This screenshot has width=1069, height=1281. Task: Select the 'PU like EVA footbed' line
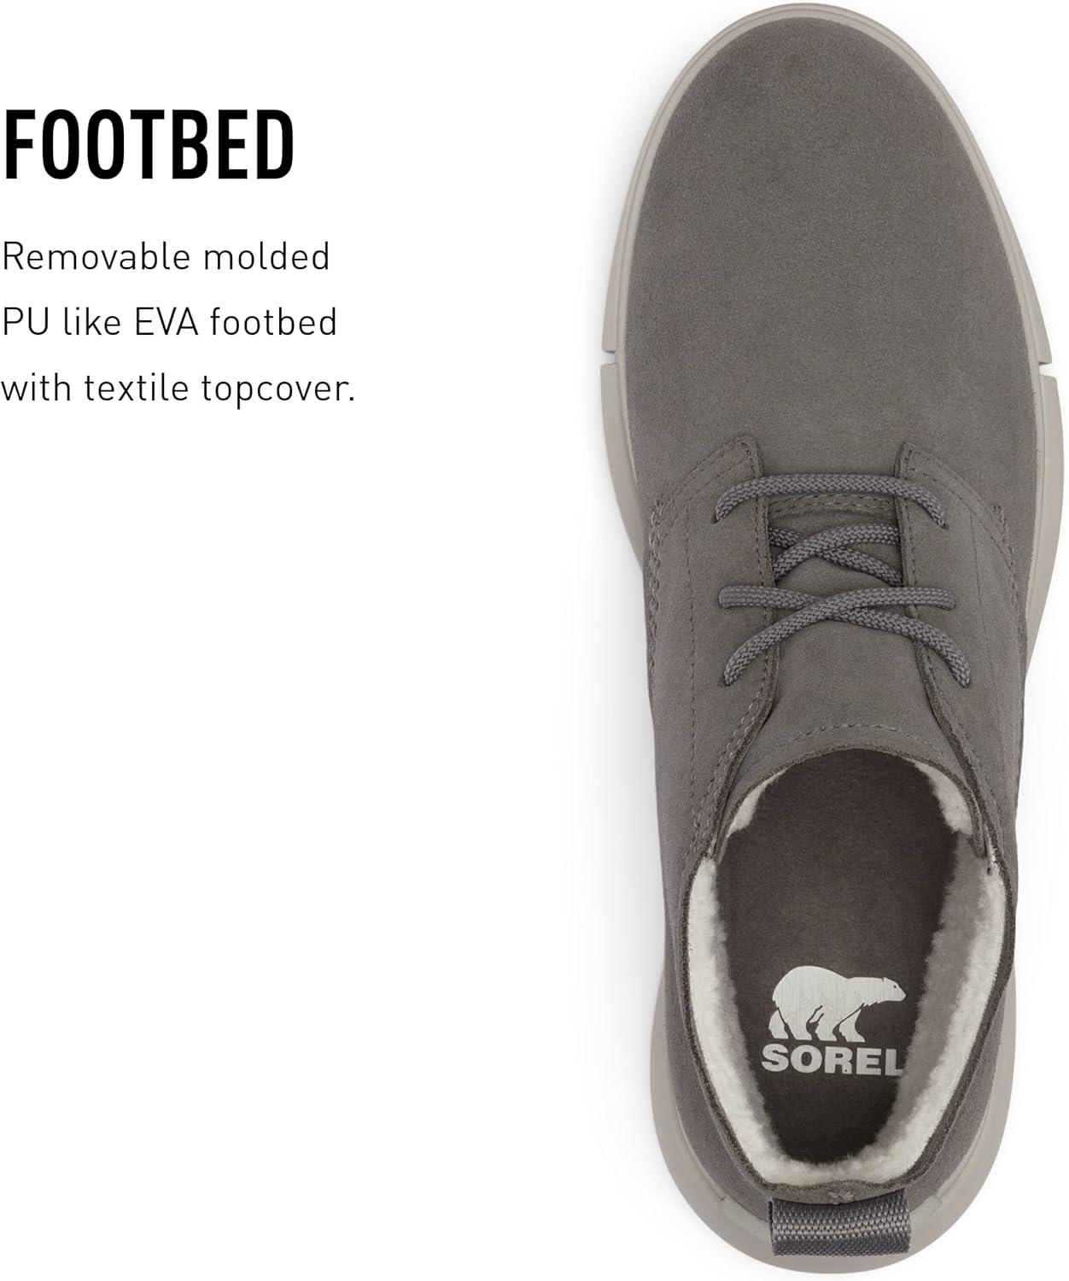coord(169,322)
